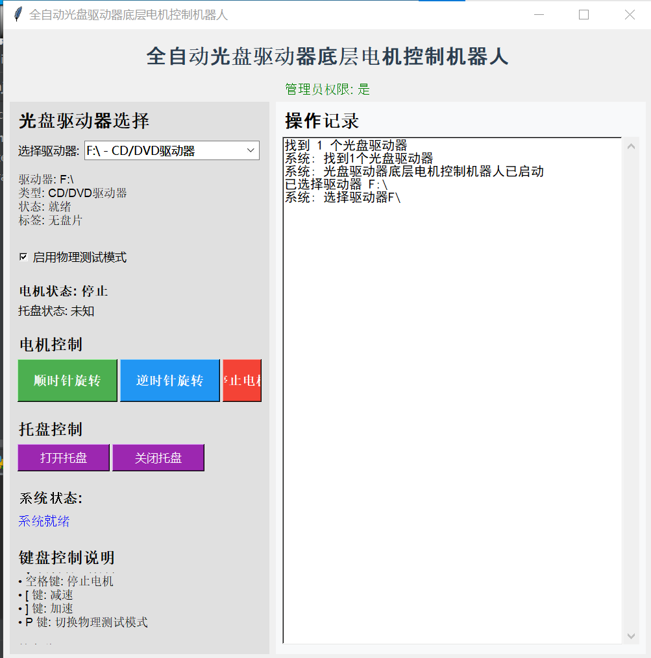Screen dimensions: 651x658
Task: Click the feather app icon in title bar
Action: coord(18,15)
